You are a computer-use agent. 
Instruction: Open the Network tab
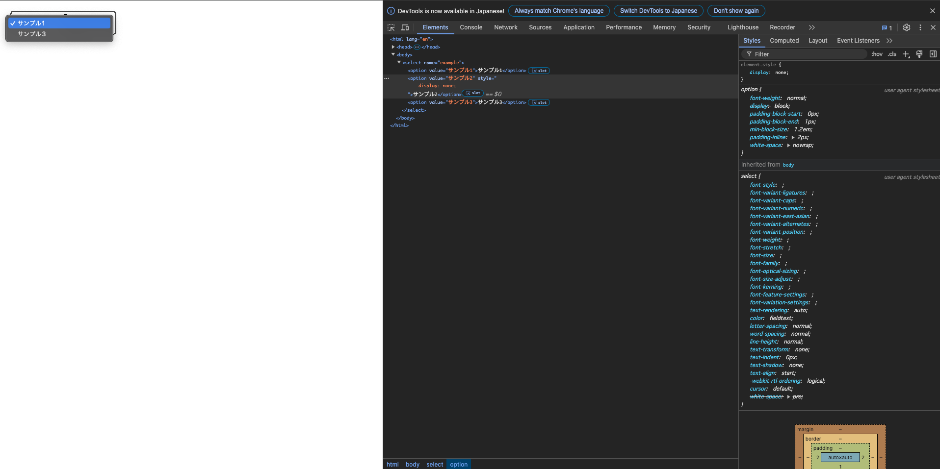point(506,27)
